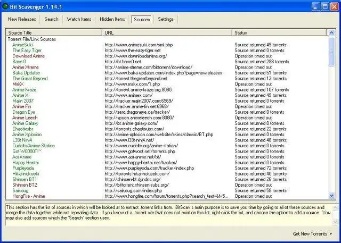Click the URL column header
Viewport: 341px width, 243px height.
(167, 33)
